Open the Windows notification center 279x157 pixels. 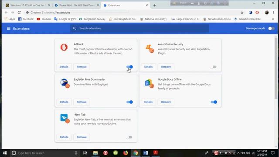(272, 153)
